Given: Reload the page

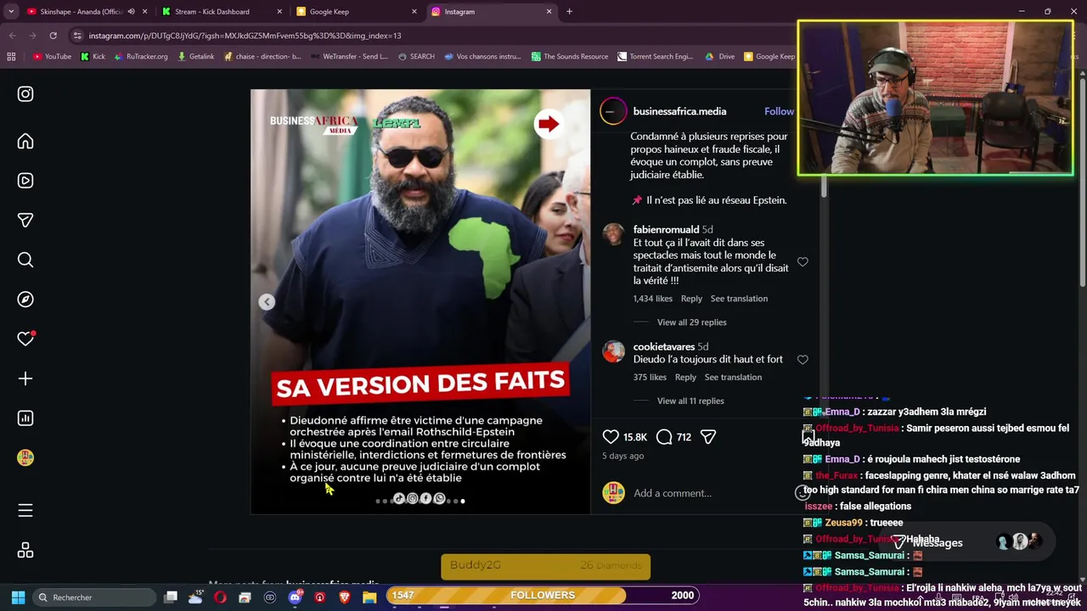Looking at the screenshot, I should (53, 36).
